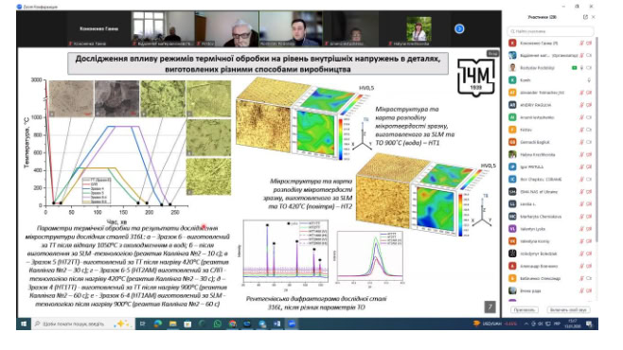Open the 'Вид' view options on slide
Screen dimensions: 623x350
click(492, 53)
